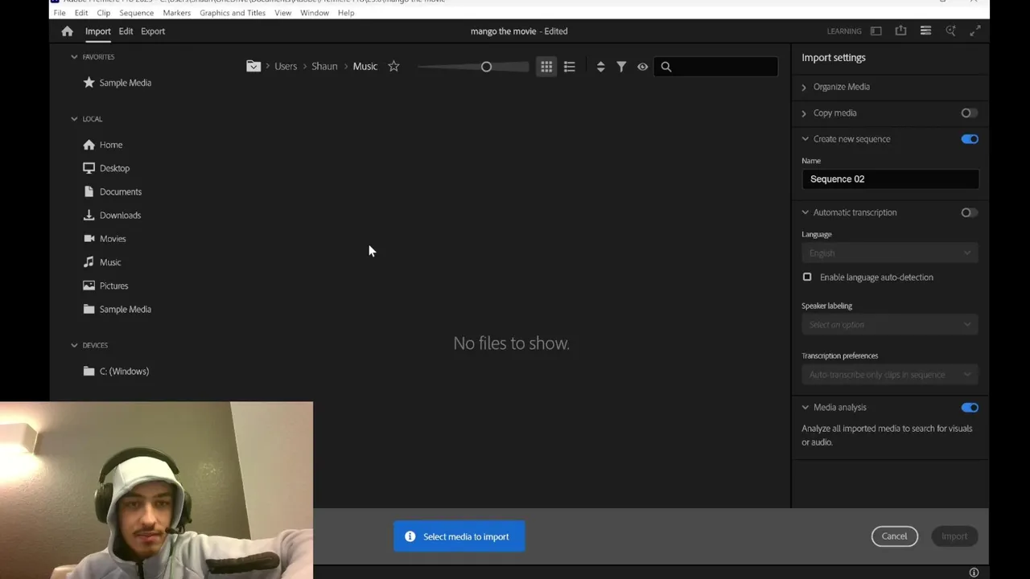
Task: Switch to list view
Action: (x=570, y=67)
